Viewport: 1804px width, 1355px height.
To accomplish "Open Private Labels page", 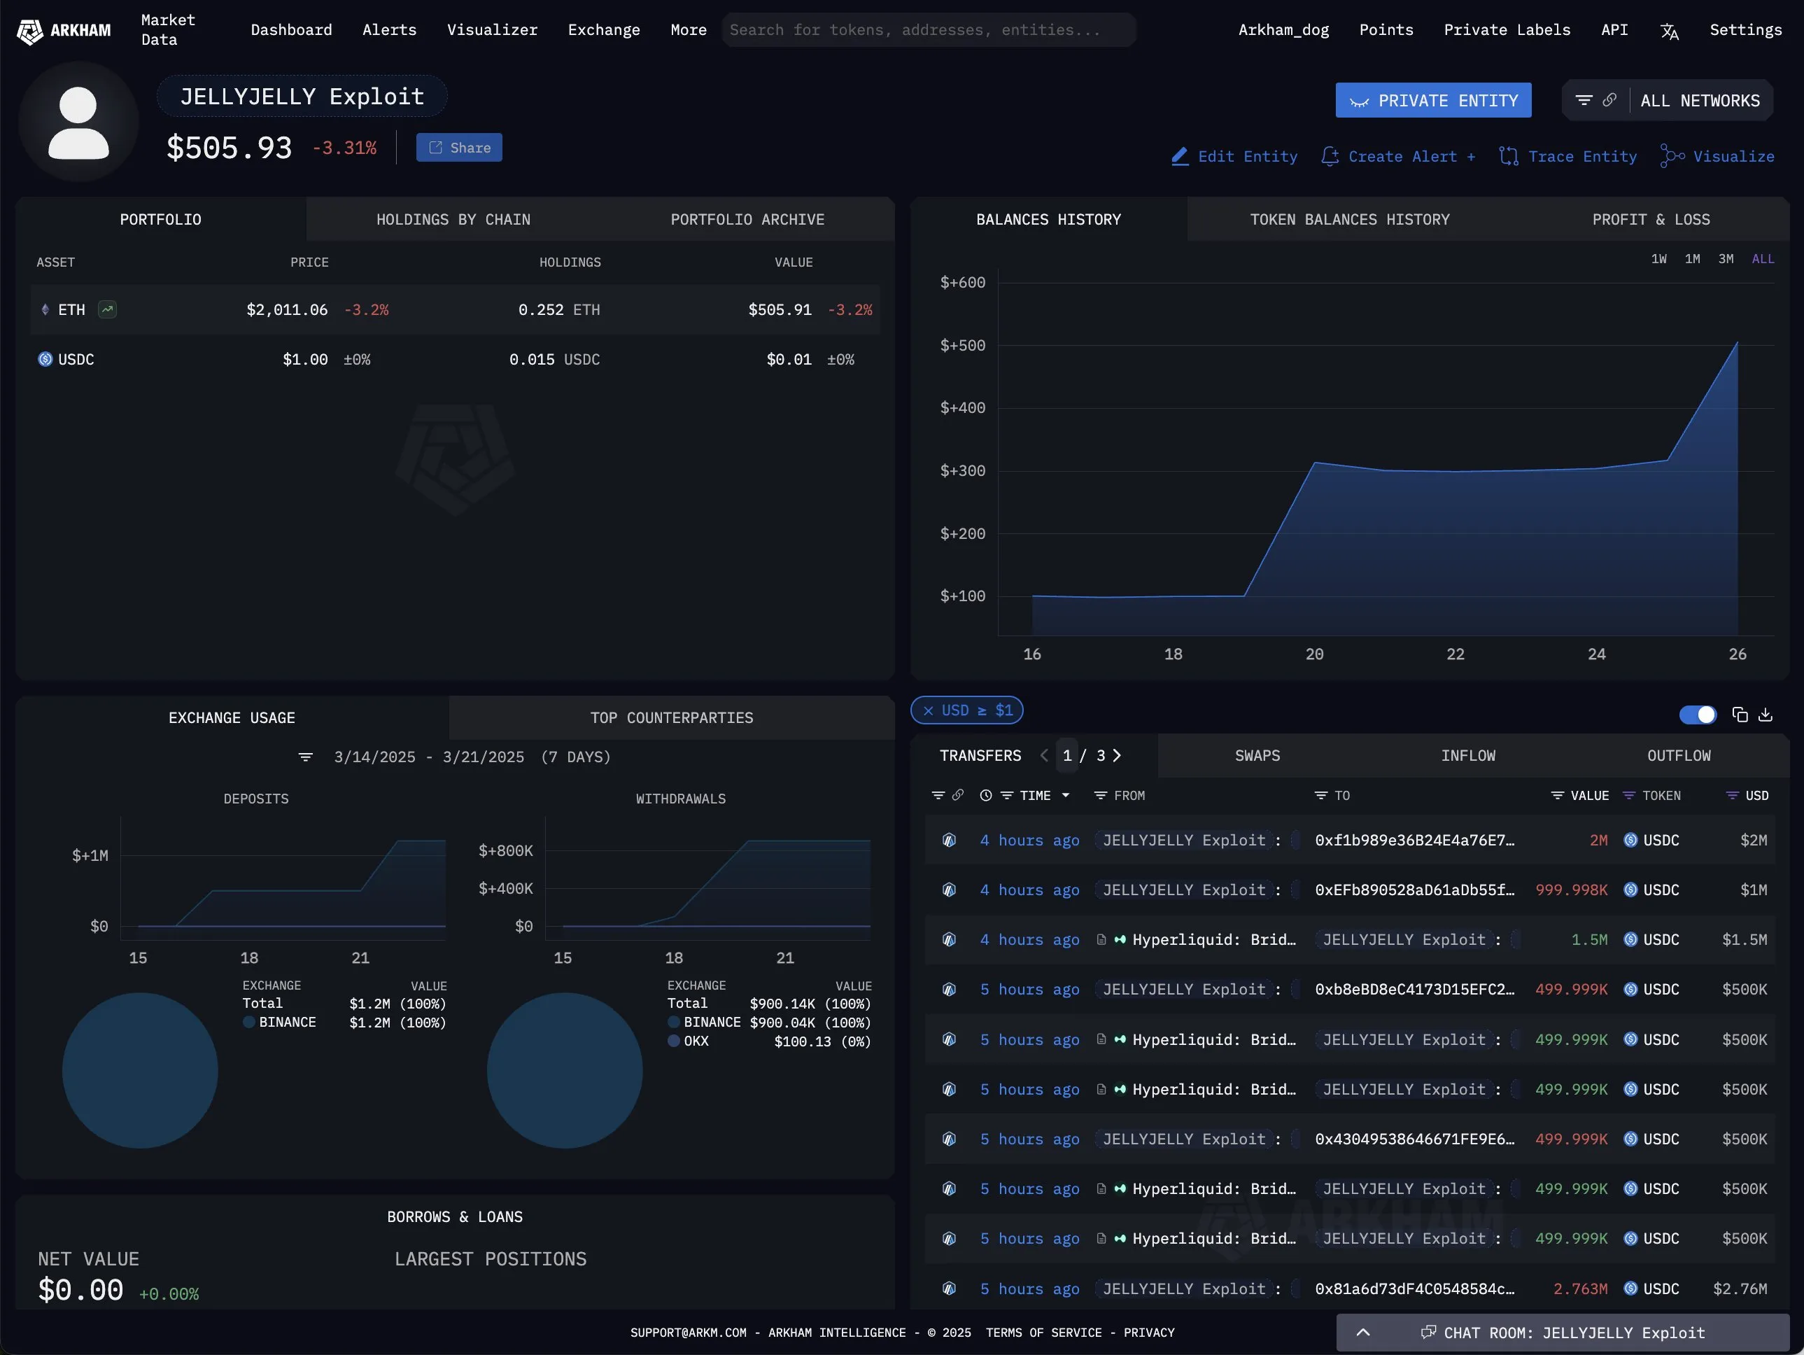I will [x=1507, y=29].
